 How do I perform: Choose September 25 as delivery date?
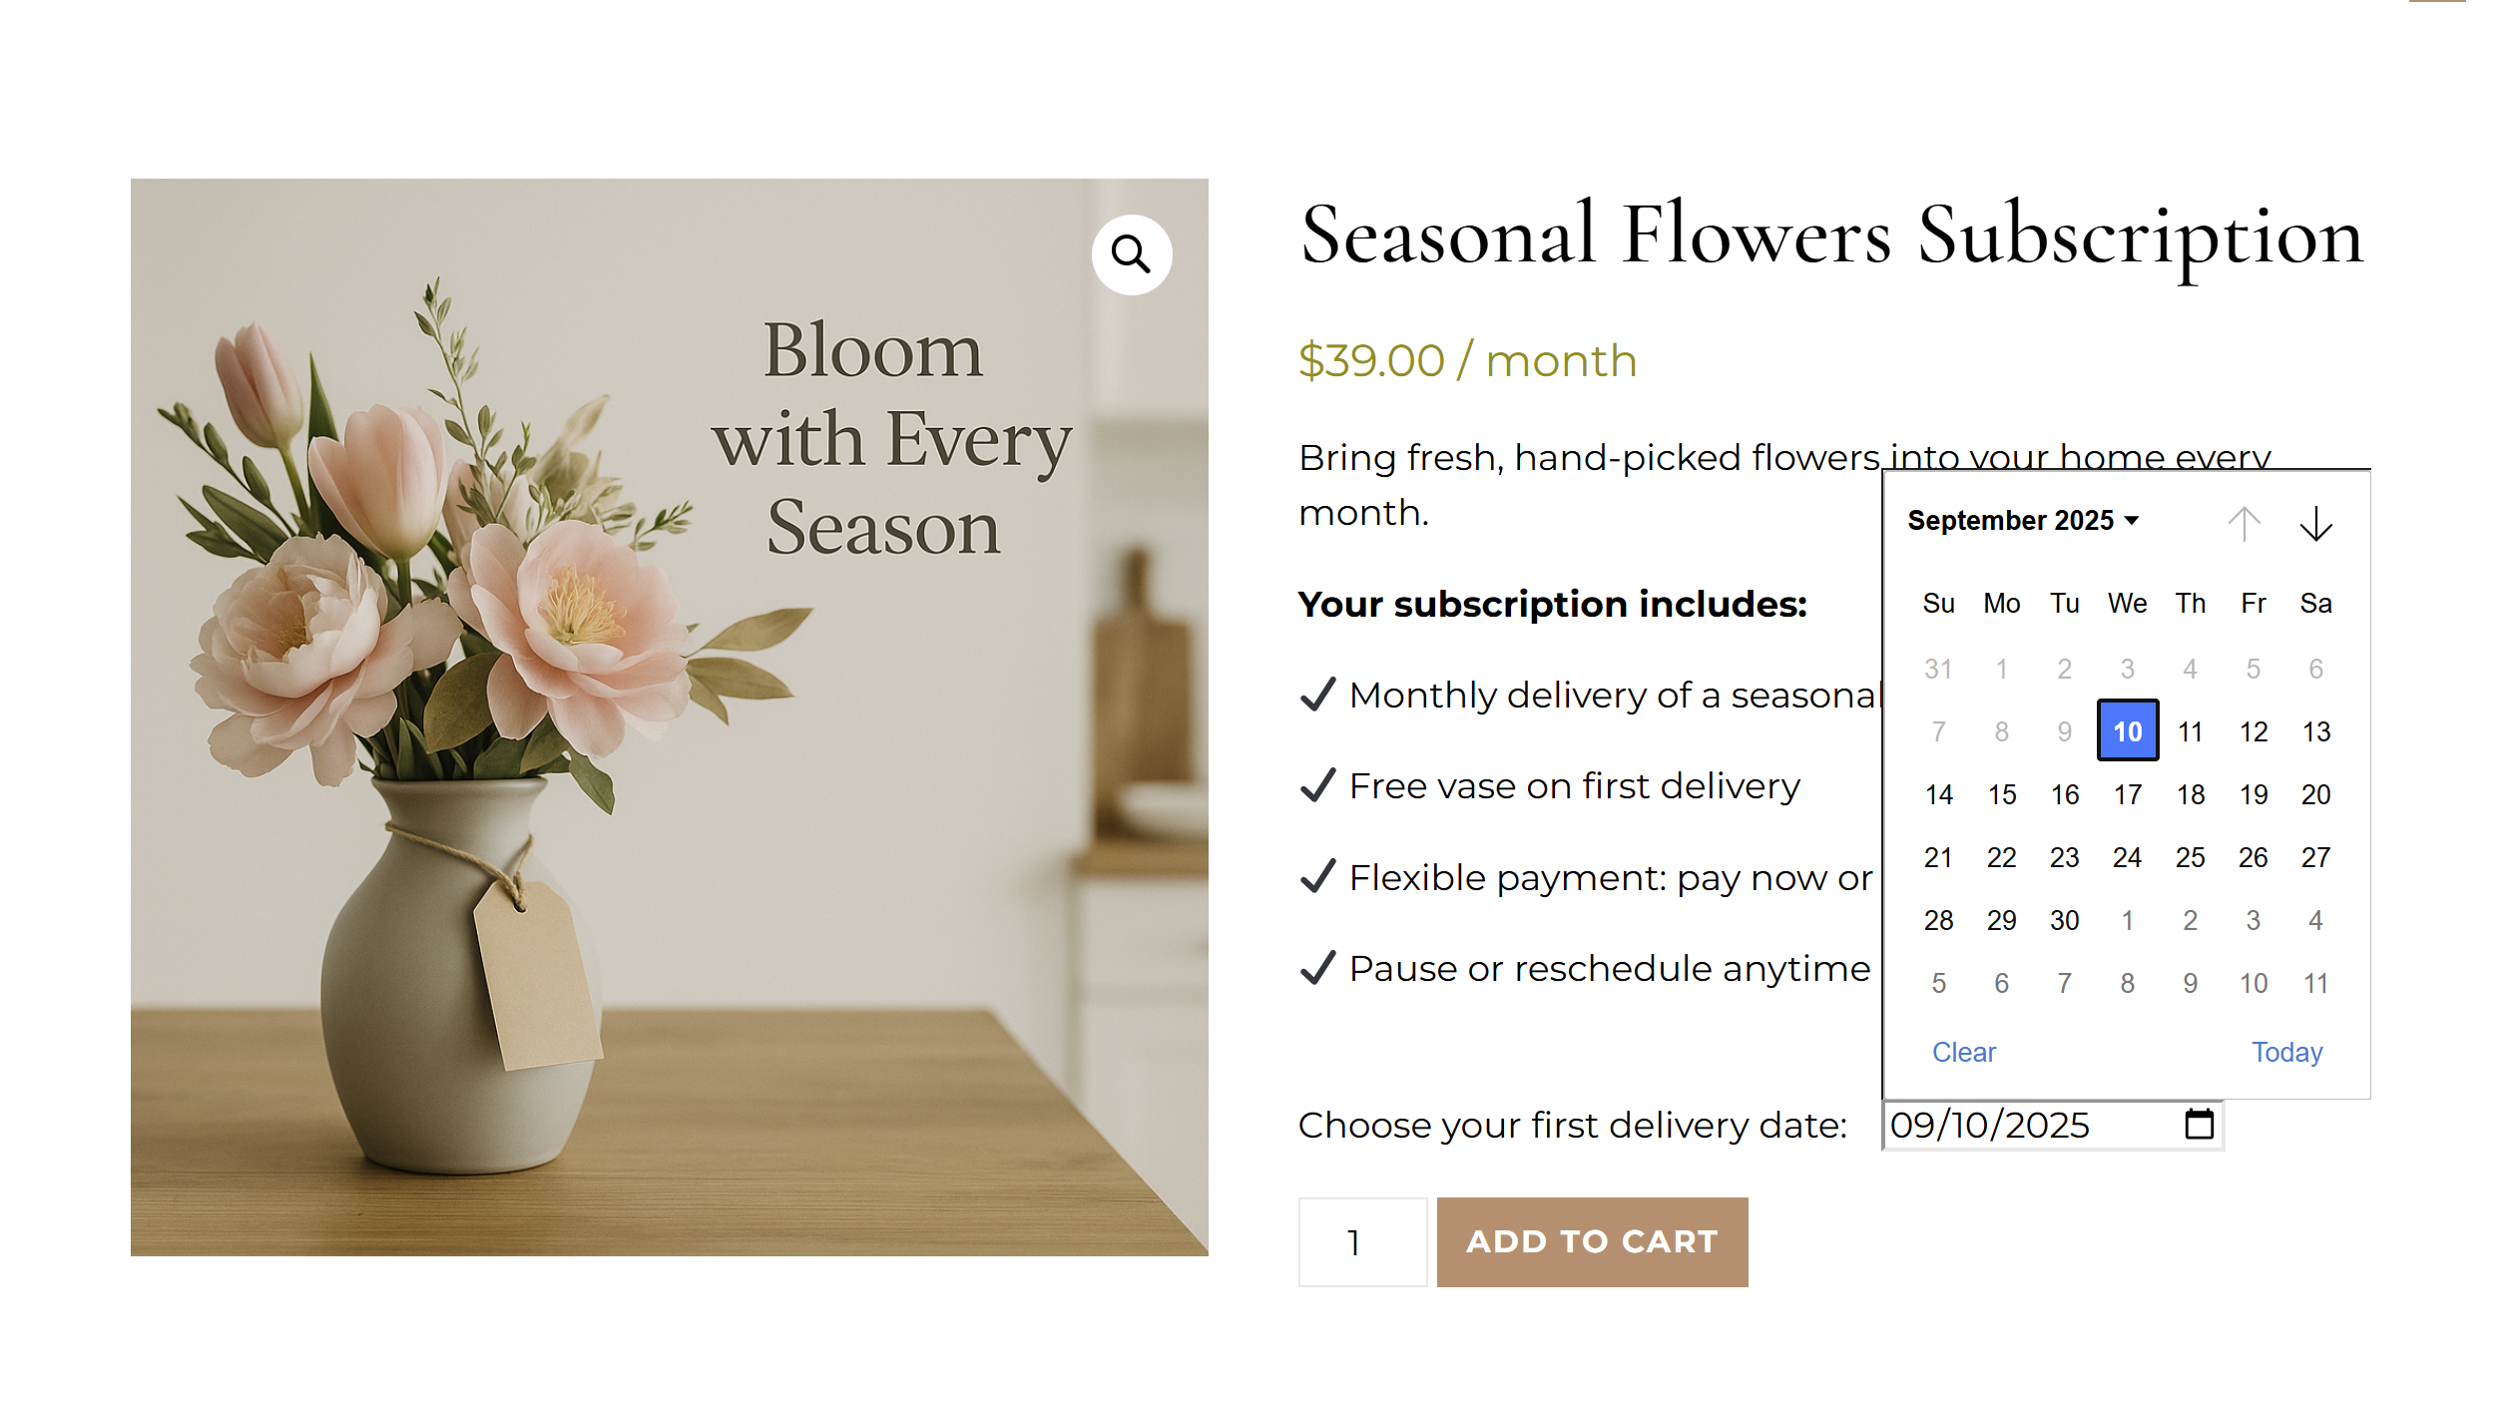(2190, 857)
